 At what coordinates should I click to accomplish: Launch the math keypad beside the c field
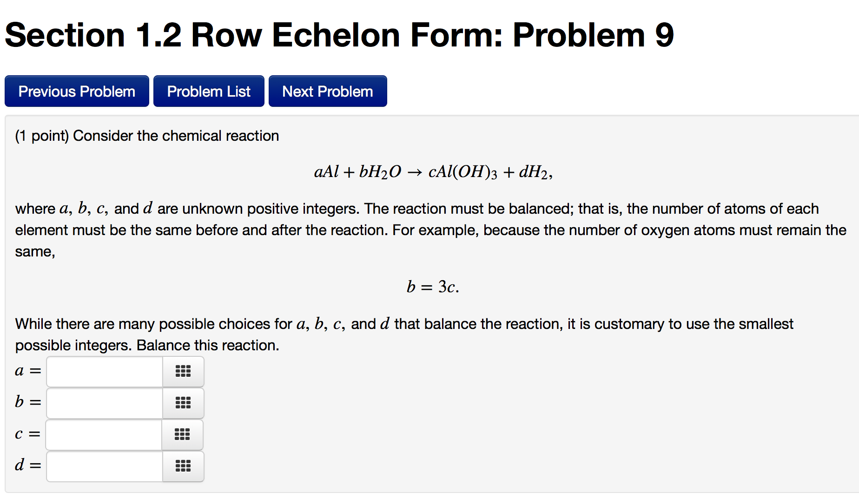tap(183, 434)
